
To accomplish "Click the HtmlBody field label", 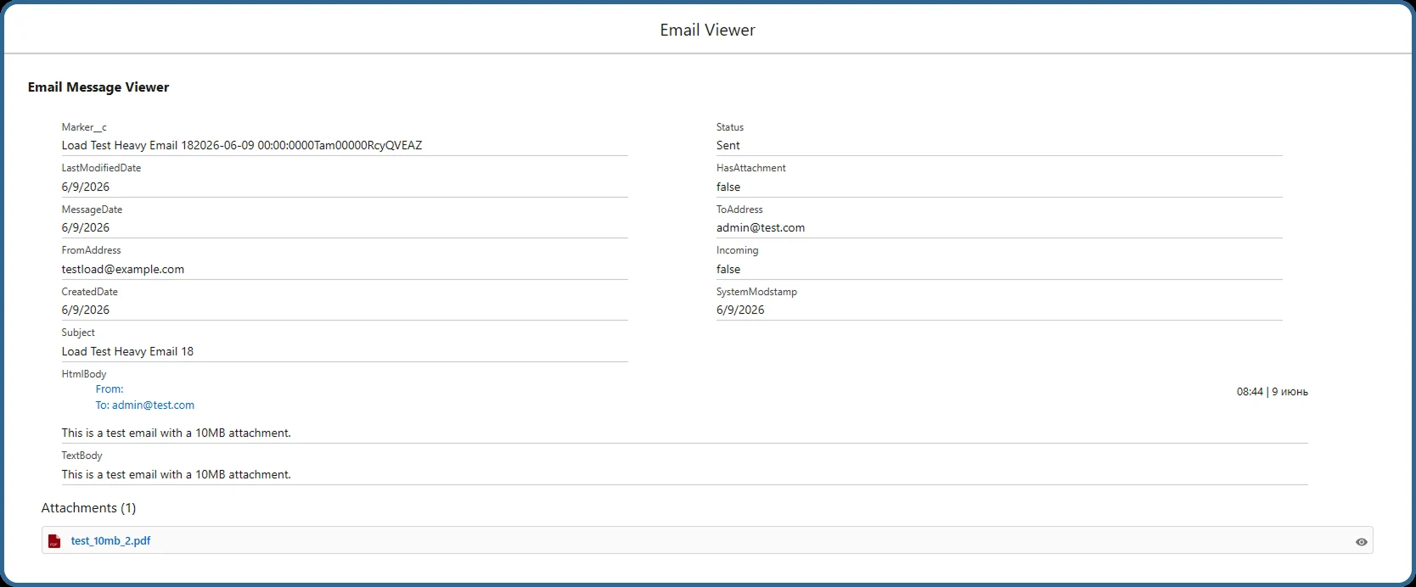I will 84,374.
